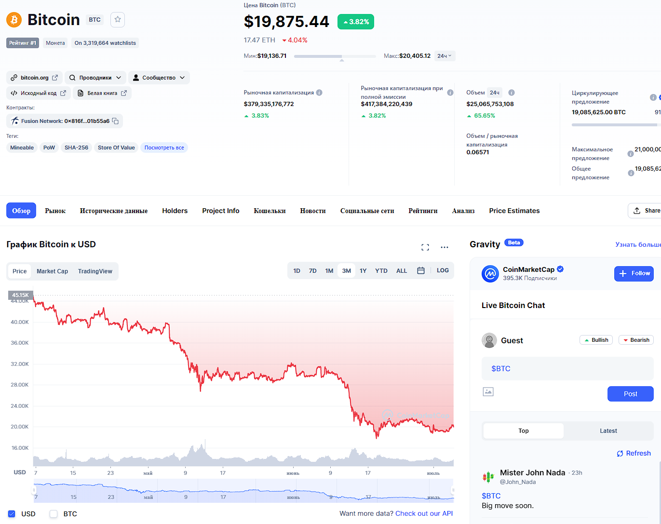The image size is (661, 524).
Task: Switch to the Holders tab
Action: pos(175,211)
